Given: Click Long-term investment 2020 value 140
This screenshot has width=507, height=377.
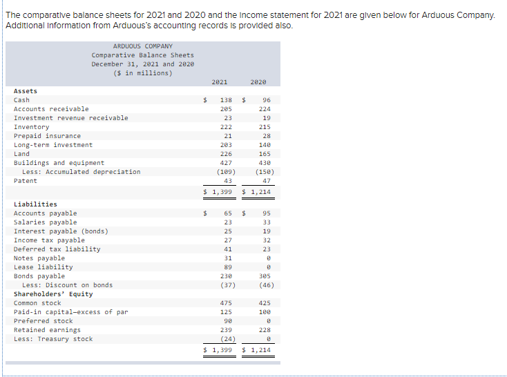Looking at the screenshot, I should tap(265, 145).
